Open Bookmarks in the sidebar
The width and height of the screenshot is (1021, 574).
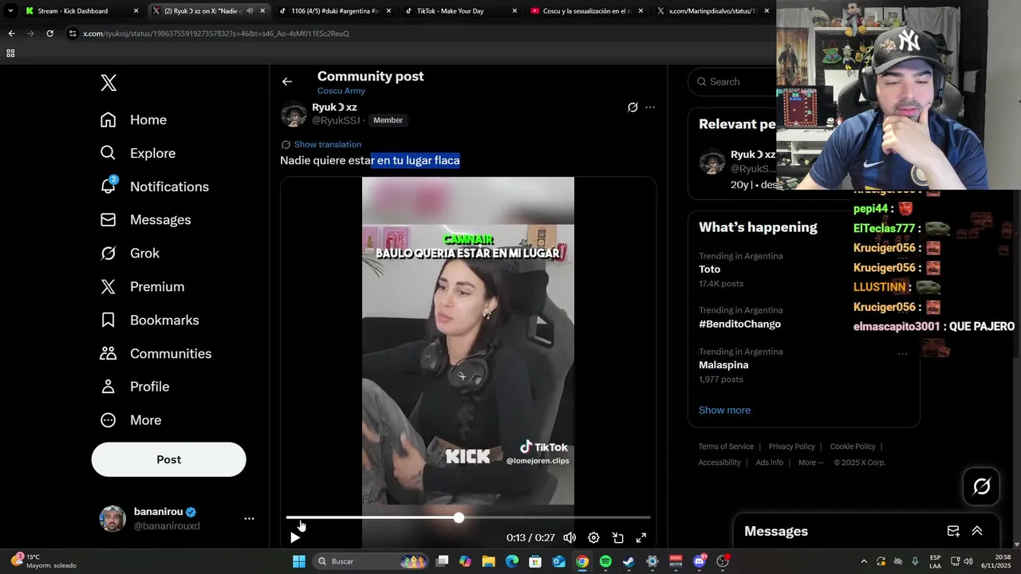(149, 320)
